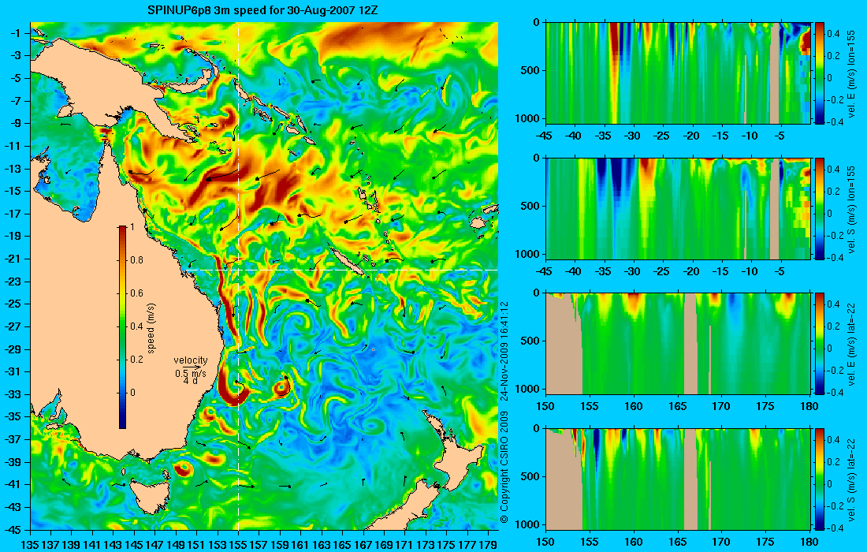Click the circular eddy northeast of Tasmania

(x=183, y=468)
